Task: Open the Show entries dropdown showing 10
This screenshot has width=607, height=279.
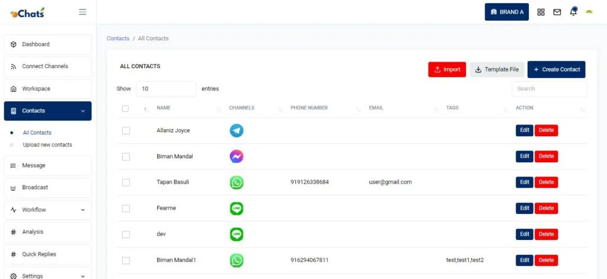Action: pyautogui.click(x=166, y=89)
